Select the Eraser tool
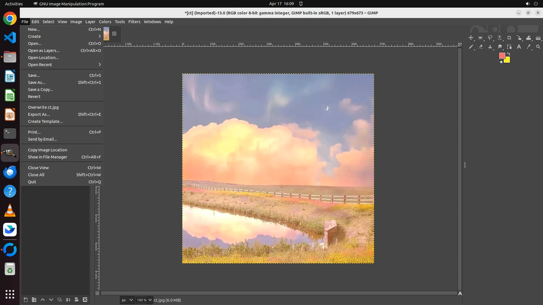 (x=480, y=47)
